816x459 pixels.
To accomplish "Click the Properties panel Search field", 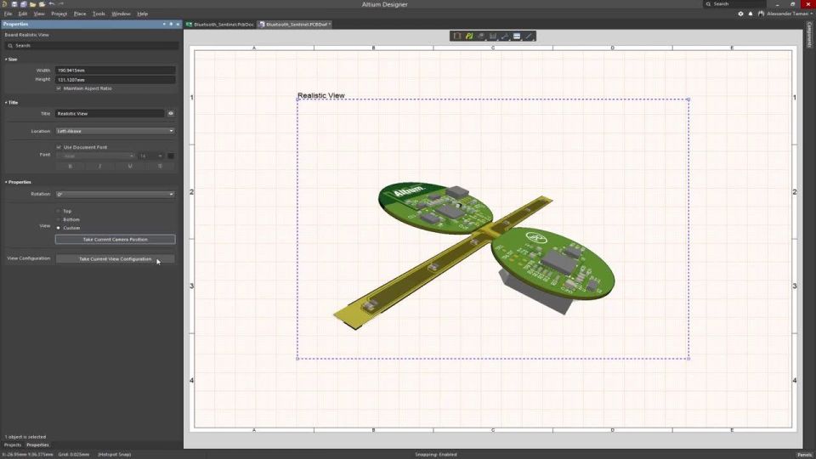I will pyautogui.click(x=92, y=46).
